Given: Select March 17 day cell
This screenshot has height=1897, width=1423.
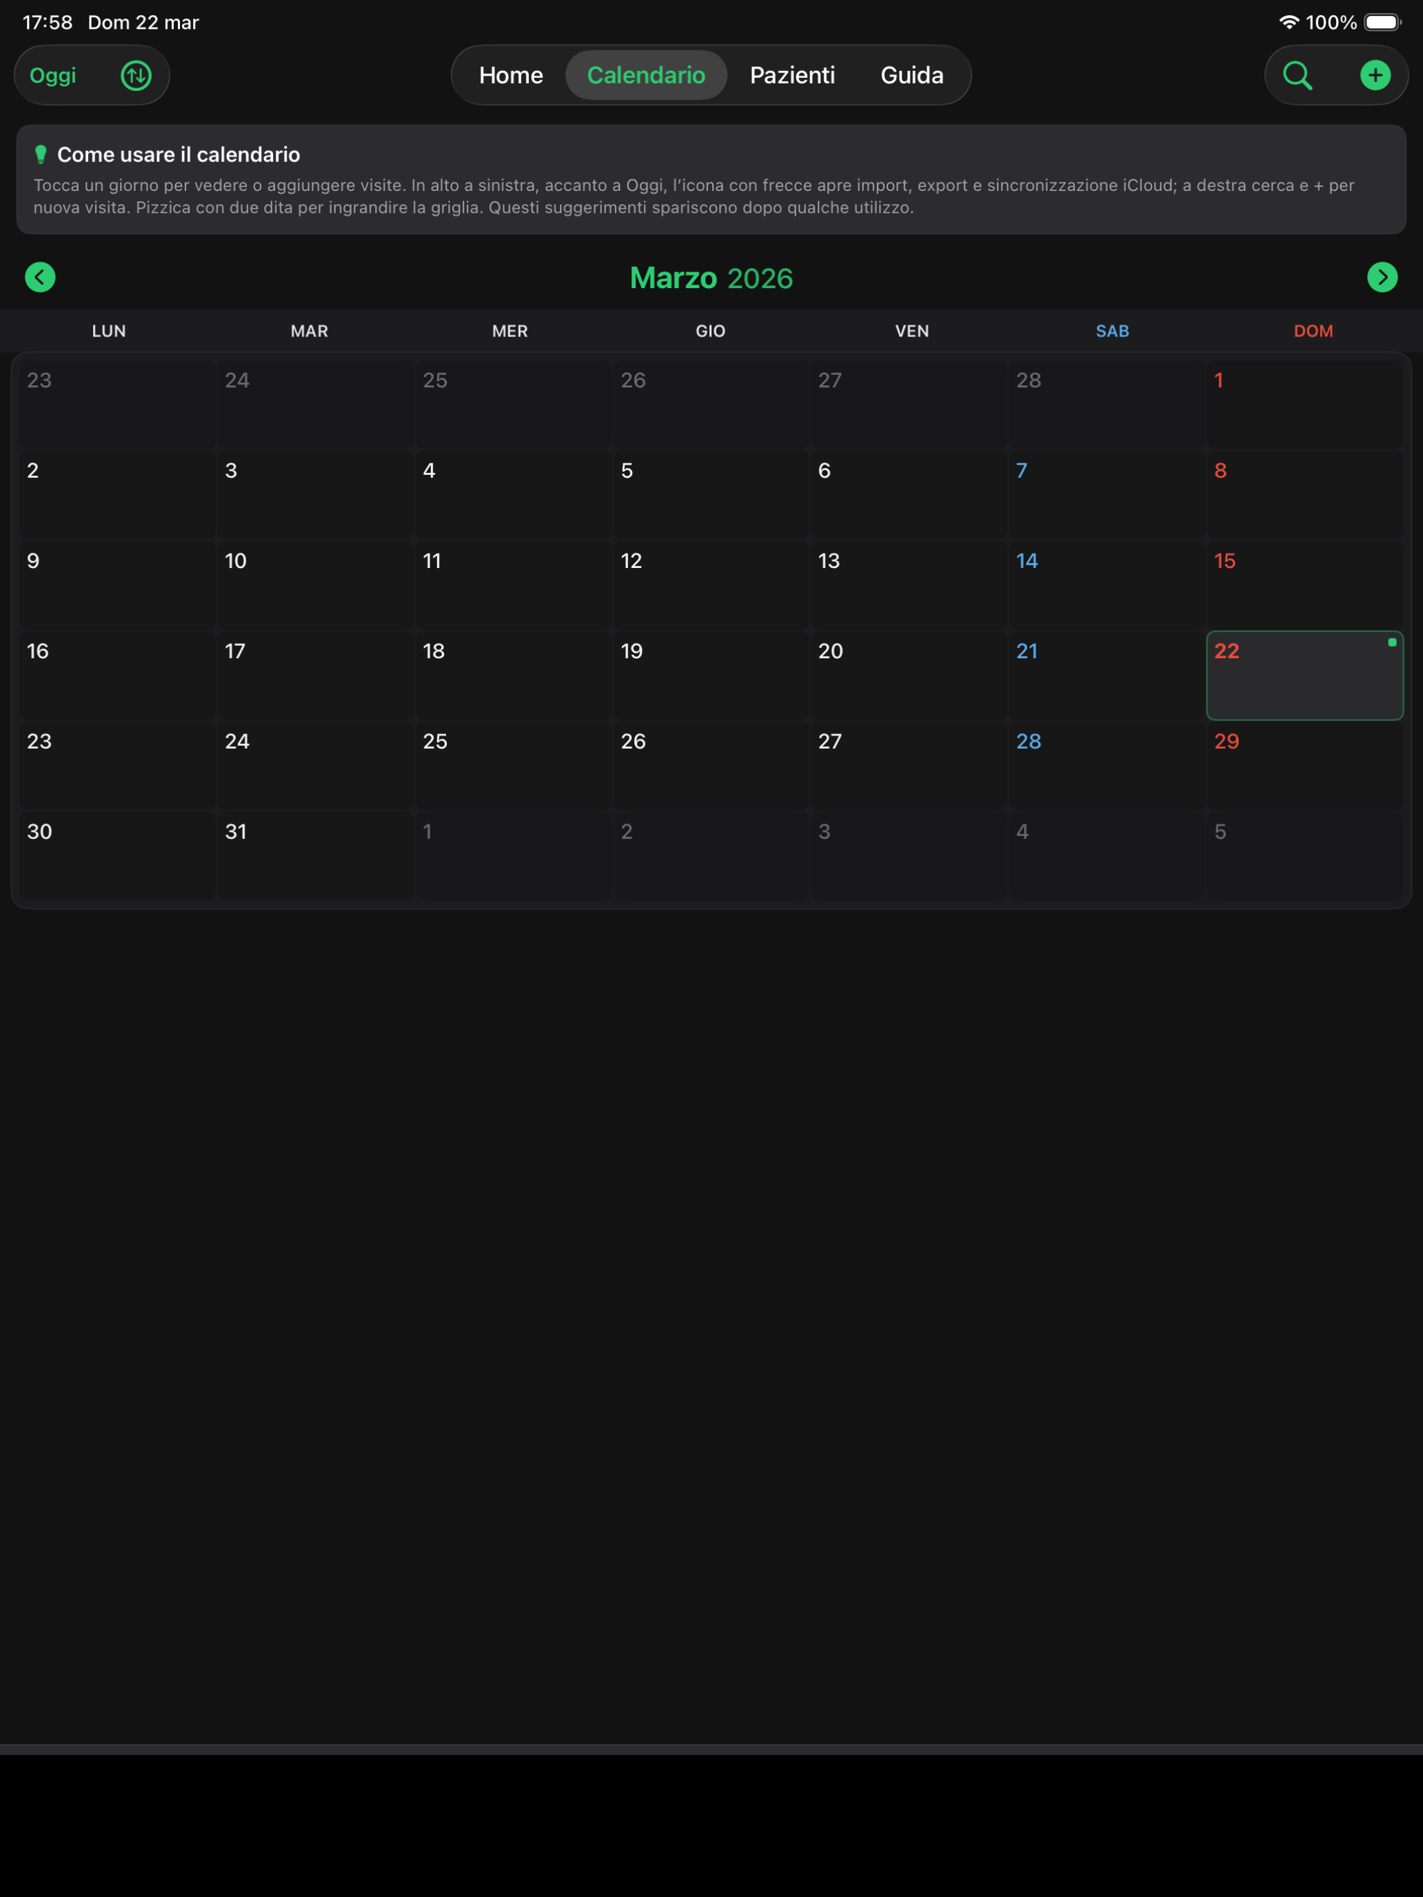Looking at the screenshot, I should click(x=315, y=676).
